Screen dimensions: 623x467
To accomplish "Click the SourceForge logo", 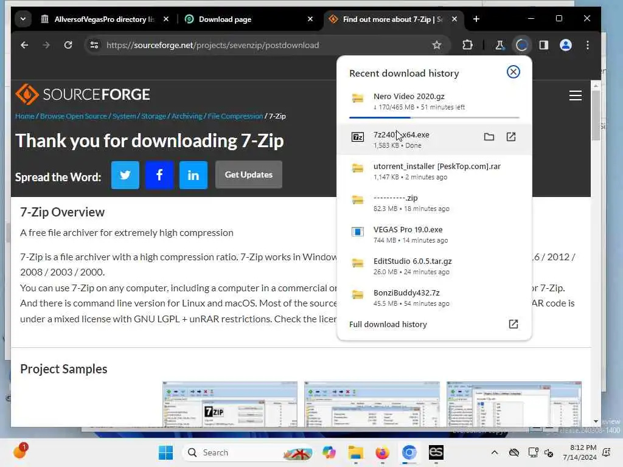I will point(83,94).
